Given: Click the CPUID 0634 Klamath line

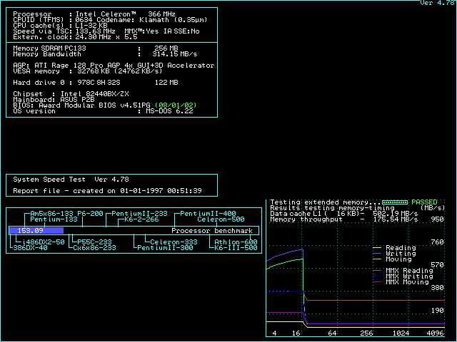Looking at the screenshot, I should click(110, 20).
